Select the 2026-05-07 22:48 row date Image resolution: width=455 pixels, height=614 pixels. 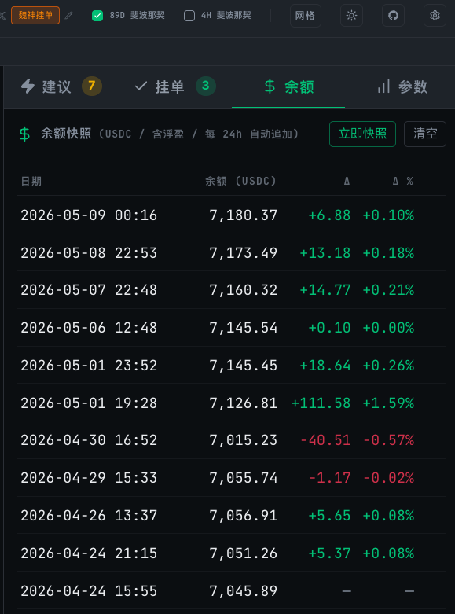click(x=89, y=290)
